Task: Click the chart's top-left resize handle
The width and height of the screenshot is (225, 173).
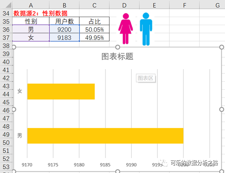Action: (x=14, y=47)
